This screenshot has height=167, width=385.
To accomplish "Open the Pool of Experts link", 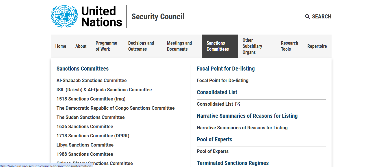I will coord(213,151).
